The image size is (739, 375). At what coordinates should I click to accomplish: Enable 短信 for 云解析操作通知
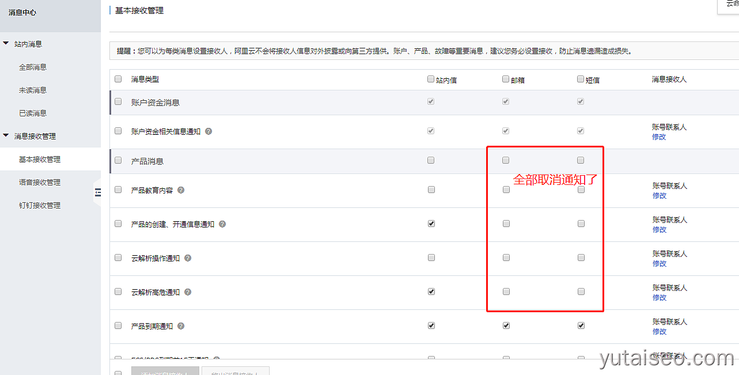tap(581, 257)
